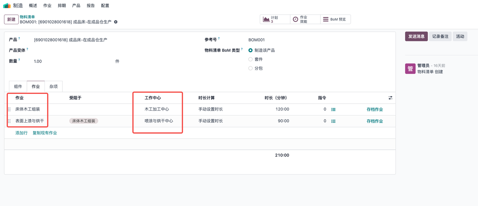The height and width of the screenshot is (206, 478).
Task: Go to 物料清单 breadcrumb
Action: pyautogui.click(x=27, y=17)
